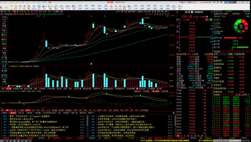Switch chart to 60分 period
The height and width of the screenshot is (142, 251).
pyautogui.click(x=45, y=12)
